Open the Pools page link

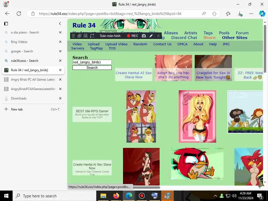click(224, 33)
